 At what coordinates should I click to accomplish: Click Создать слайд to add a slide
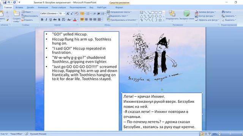pyautogui.click(x=16, y=17)
